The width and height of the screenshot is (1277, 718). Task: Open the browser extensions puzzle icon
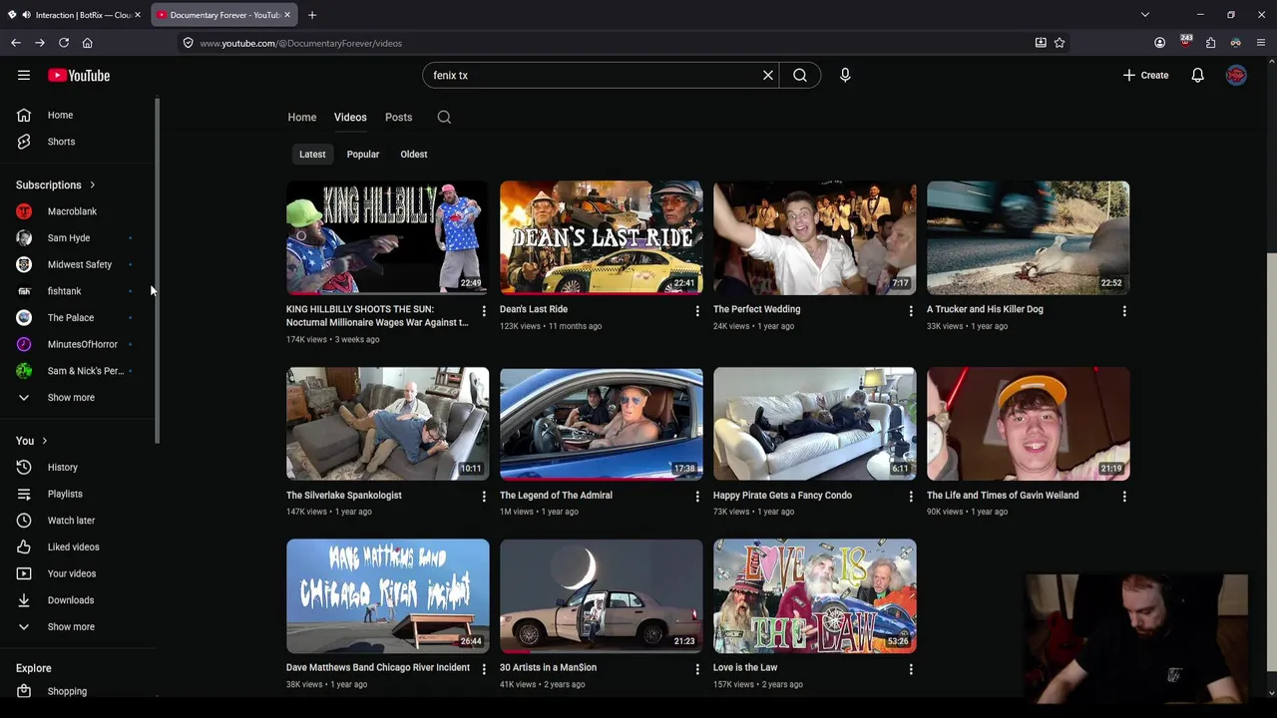(1210, 43)
